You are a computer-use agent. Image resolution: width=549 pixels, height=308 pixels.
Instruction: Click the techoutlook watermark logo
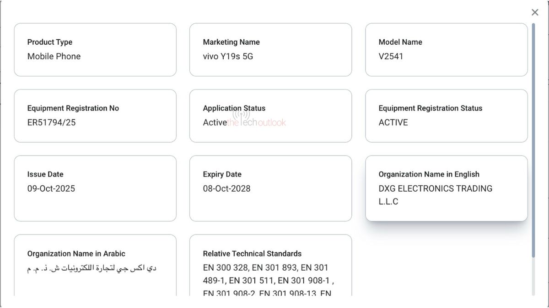257,120
